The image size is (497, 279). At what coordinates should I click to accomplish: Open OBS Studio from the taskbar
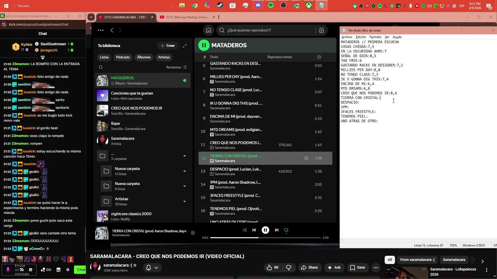click(x=283, y=5)
